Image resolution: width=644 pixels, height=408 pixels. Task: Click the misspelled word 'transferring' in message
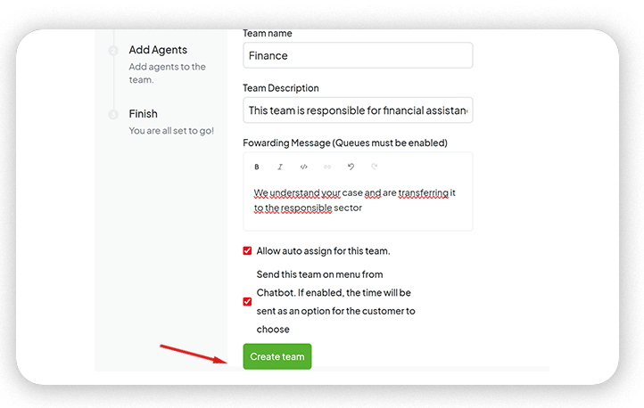click(x=423, y=193)
